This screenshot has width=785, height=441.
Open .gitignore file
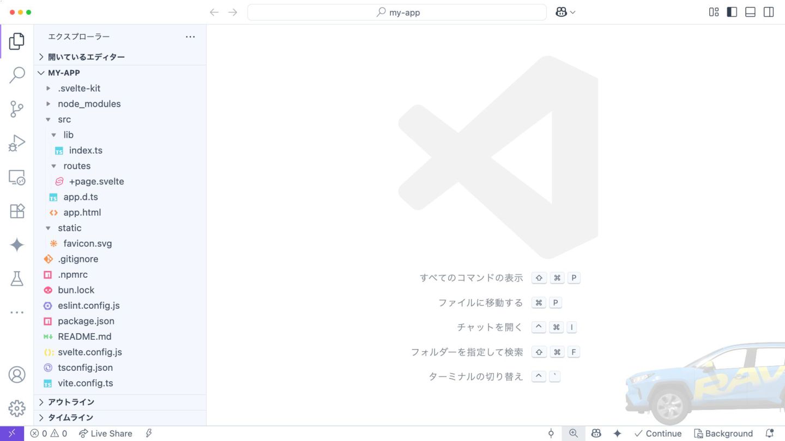(120, 259)
